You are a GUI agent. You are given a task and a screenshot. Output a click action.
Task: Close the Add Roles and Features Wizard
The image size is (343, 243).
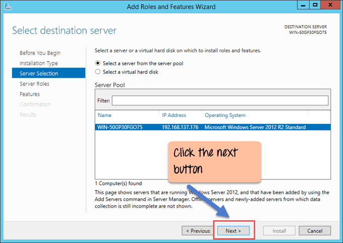(x=330, y=6)
